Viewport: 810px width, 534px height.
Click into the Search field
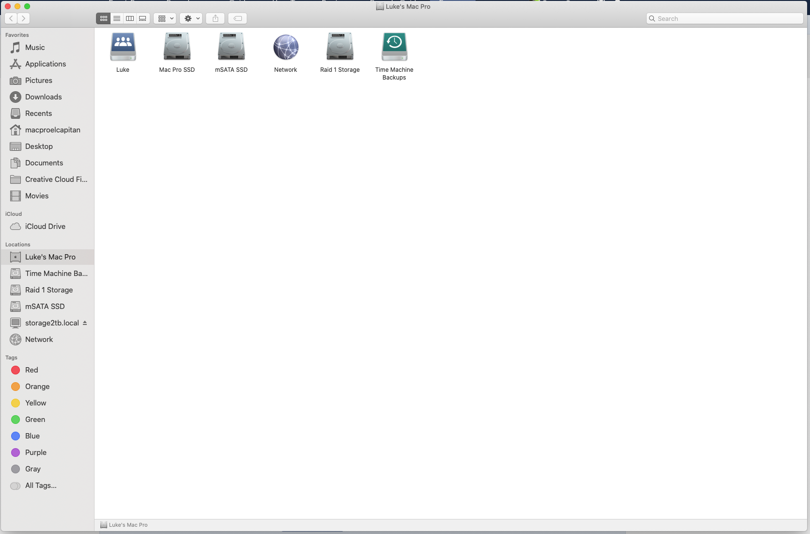725,18
